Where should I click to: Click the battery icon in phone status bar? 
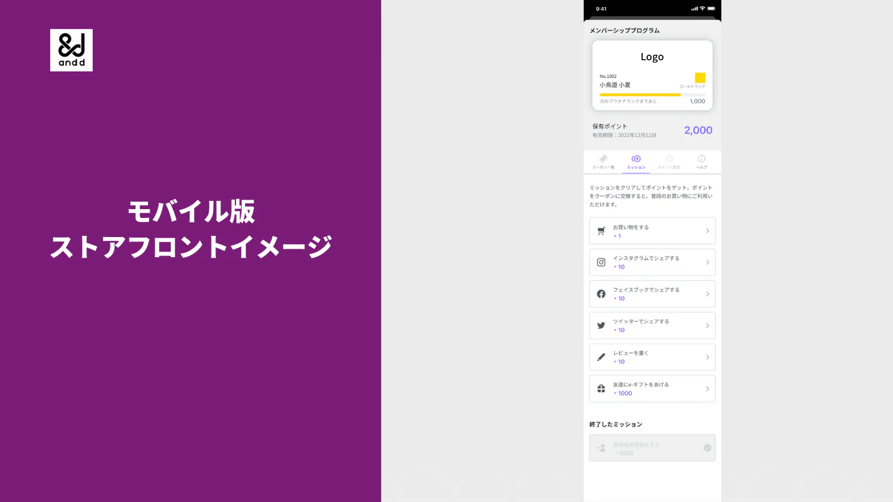coord(711,9)
